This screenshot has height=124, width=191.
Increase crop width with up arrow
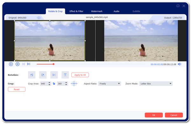tap(49, 82)
